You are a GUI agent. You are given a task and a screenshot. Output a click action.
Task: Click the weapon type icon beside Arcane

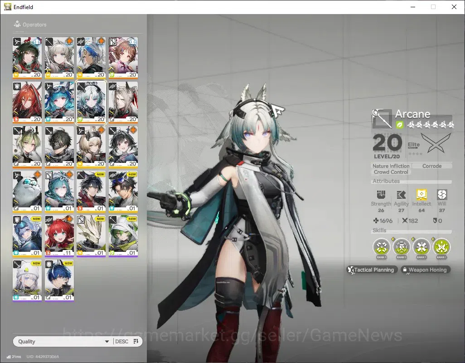coord(382,119)
